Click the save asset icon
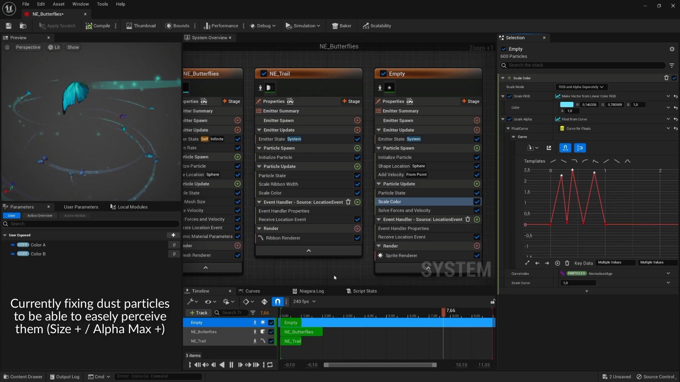Viewport: 680px width, 382px height. [8, 26]
